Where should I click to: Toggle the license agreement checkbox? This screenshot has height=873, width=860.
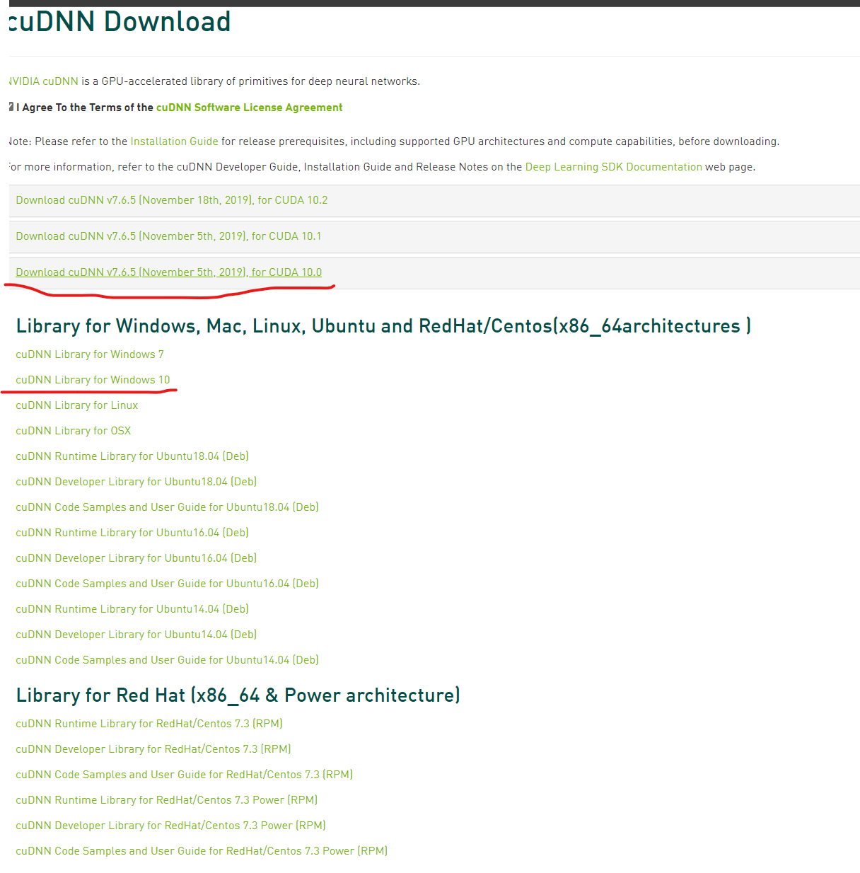(x=11, y=107)
